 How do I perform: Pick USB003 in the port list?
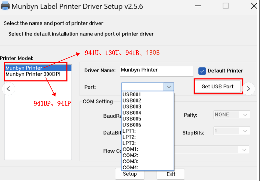point(148,107)
